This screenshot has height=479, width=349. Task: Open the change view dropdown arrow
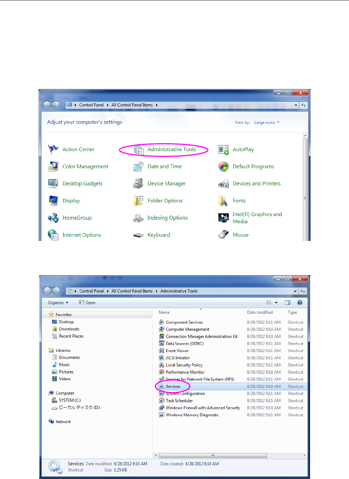point(276,303)
